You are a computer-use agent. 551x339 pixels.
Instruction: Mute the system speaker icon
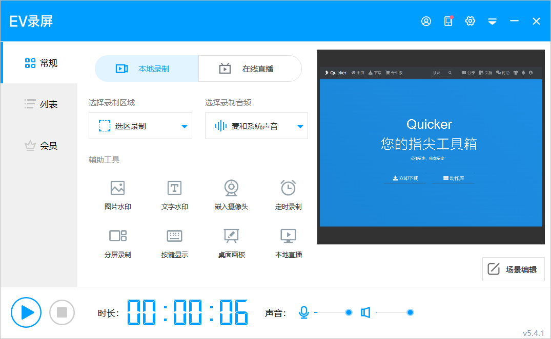365,312
